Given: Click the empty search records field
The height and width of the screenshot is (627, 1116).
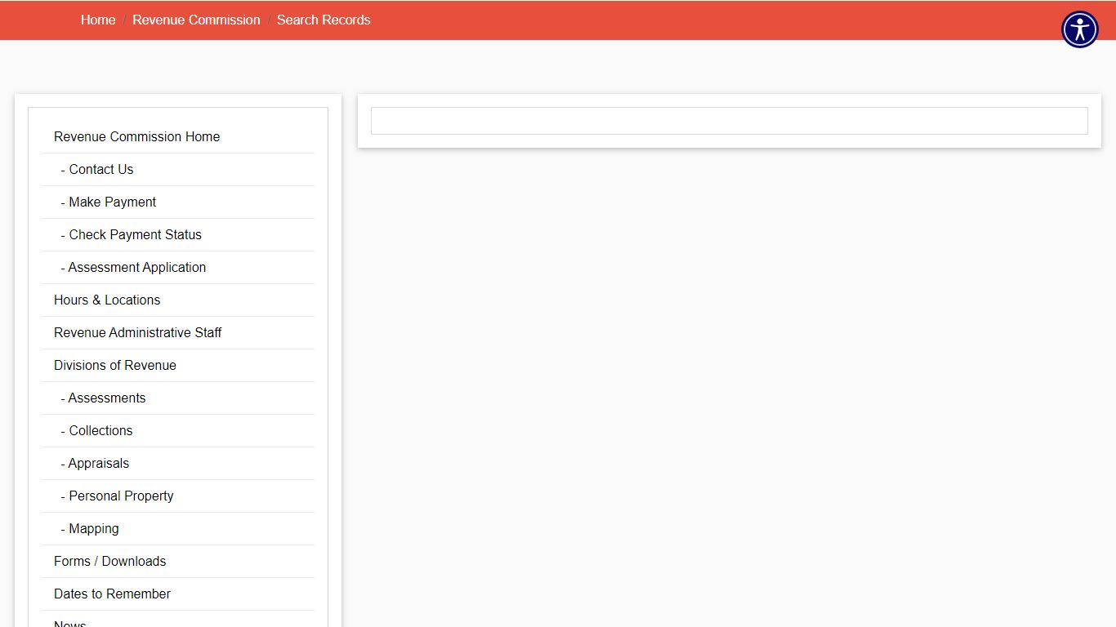Looking at the screenshot, I should click(730, 121).
